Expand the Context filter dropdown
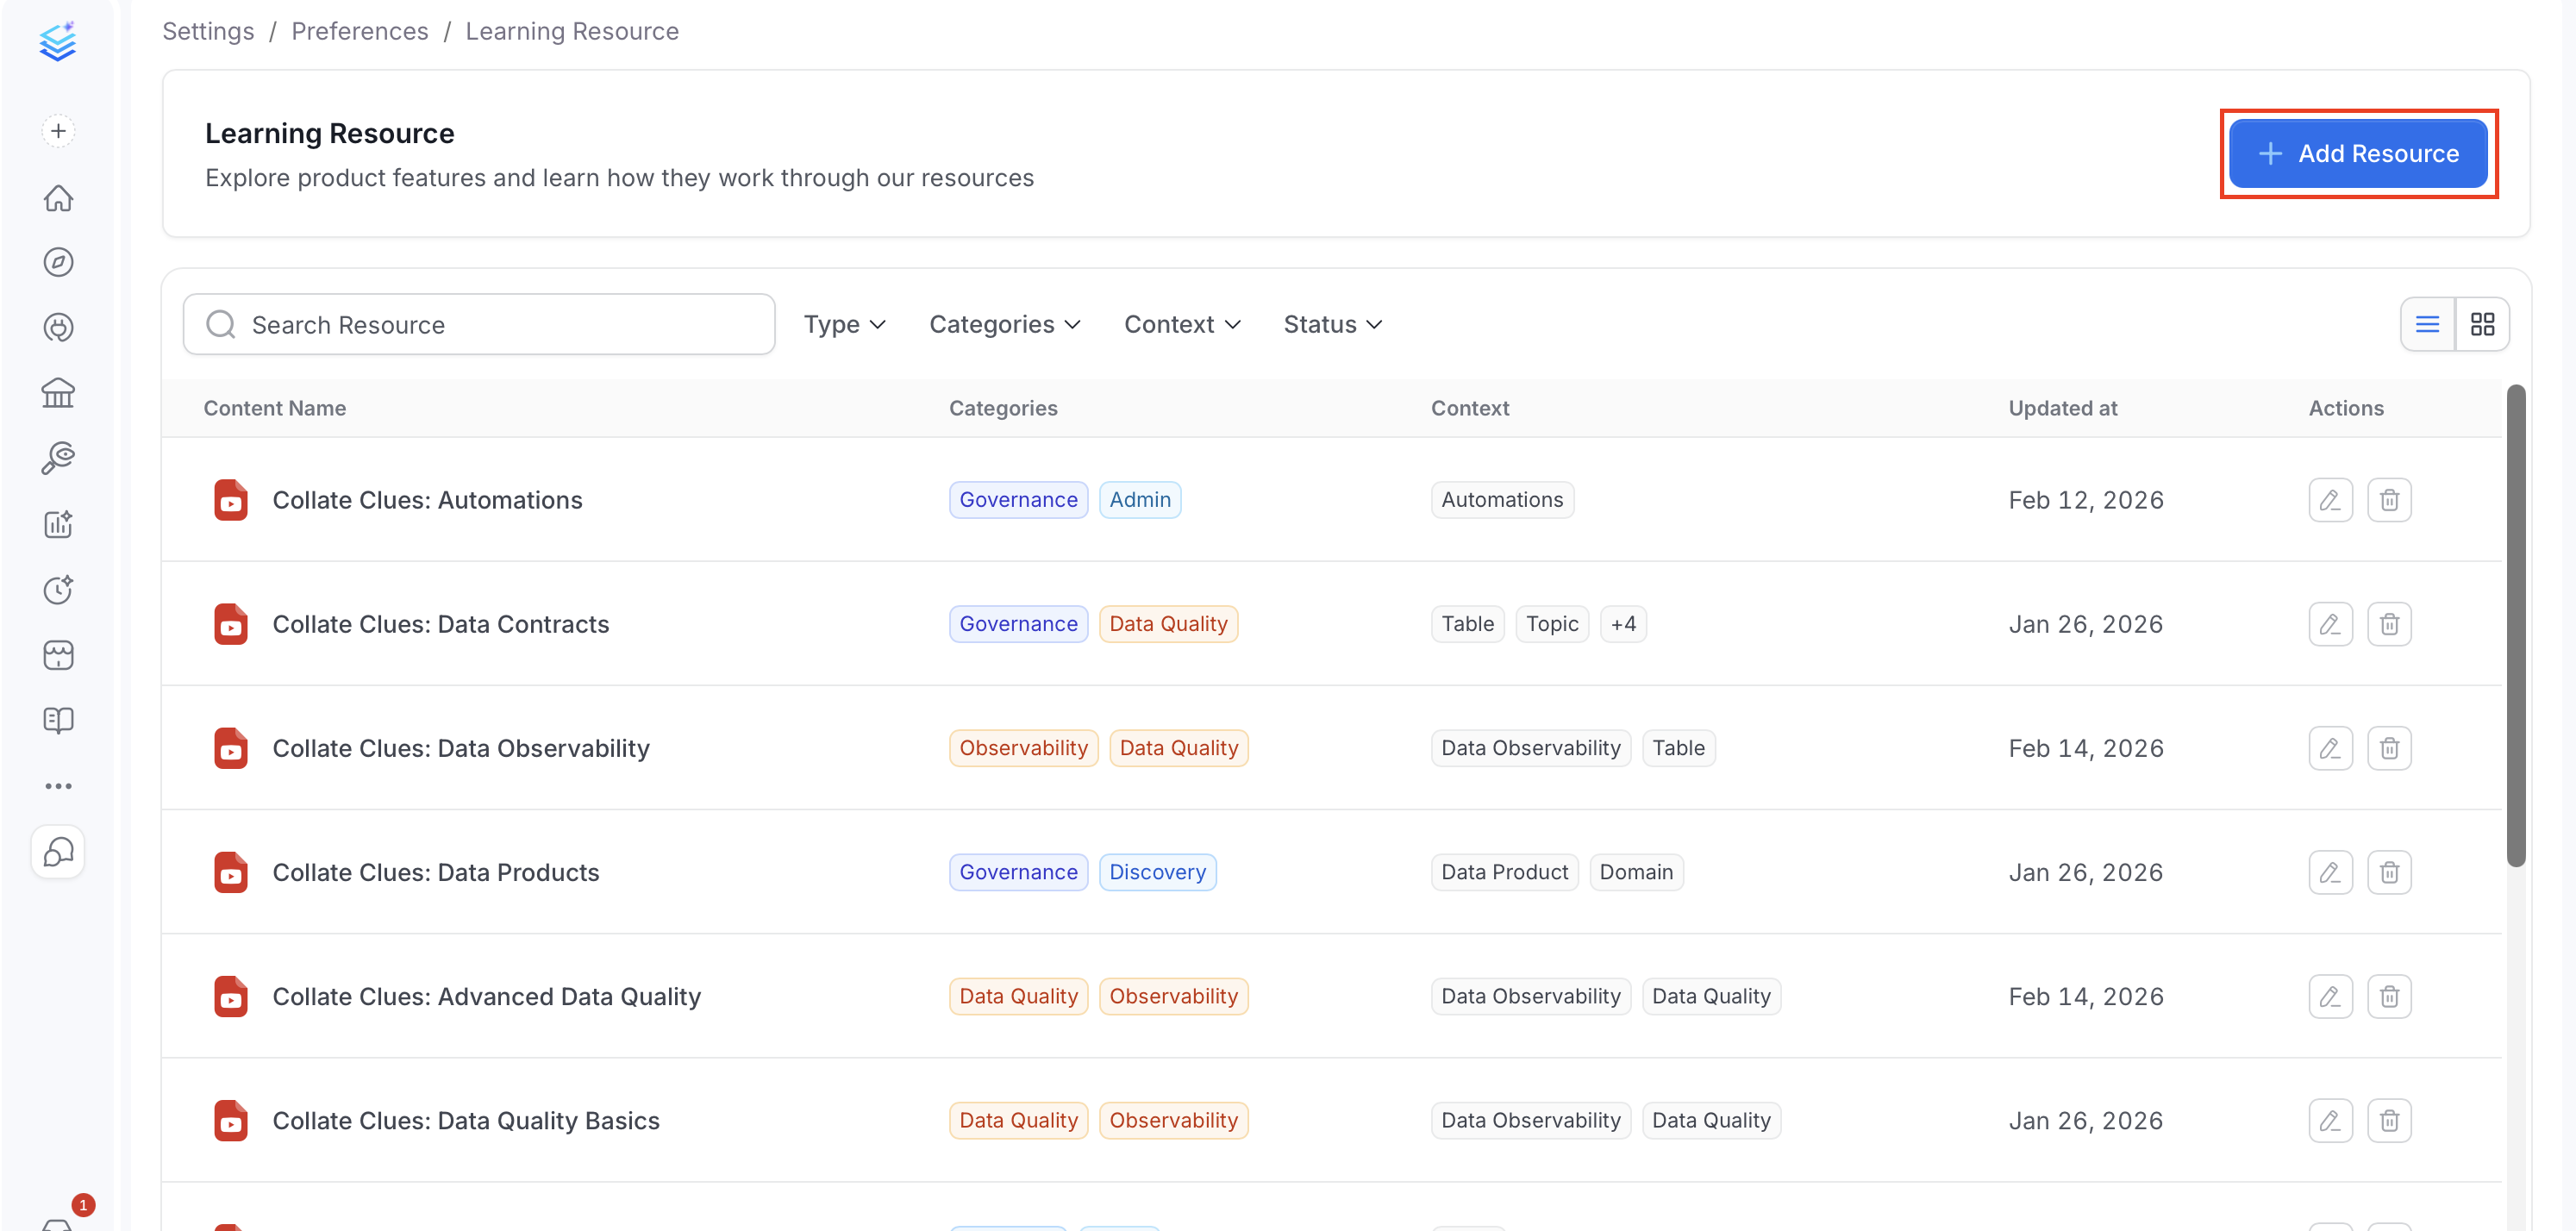The image size is (2576, 1231). [x=1182, y=324]
